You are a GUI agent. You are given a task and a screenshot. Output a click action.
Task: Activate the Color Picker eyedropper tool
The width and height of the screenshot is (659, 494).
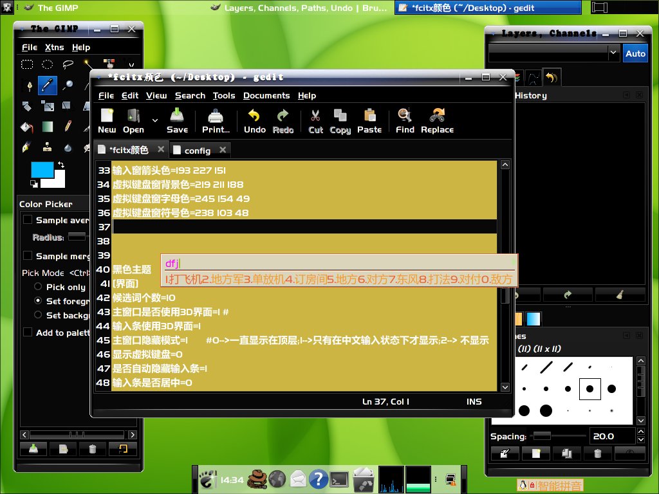[x=48, y=86]
